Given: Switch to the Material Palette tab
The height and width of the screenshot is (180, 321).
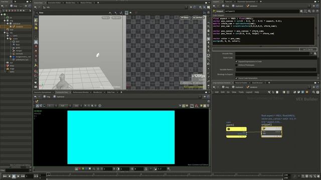Looking at the screenshot, I should coord(241,83).
